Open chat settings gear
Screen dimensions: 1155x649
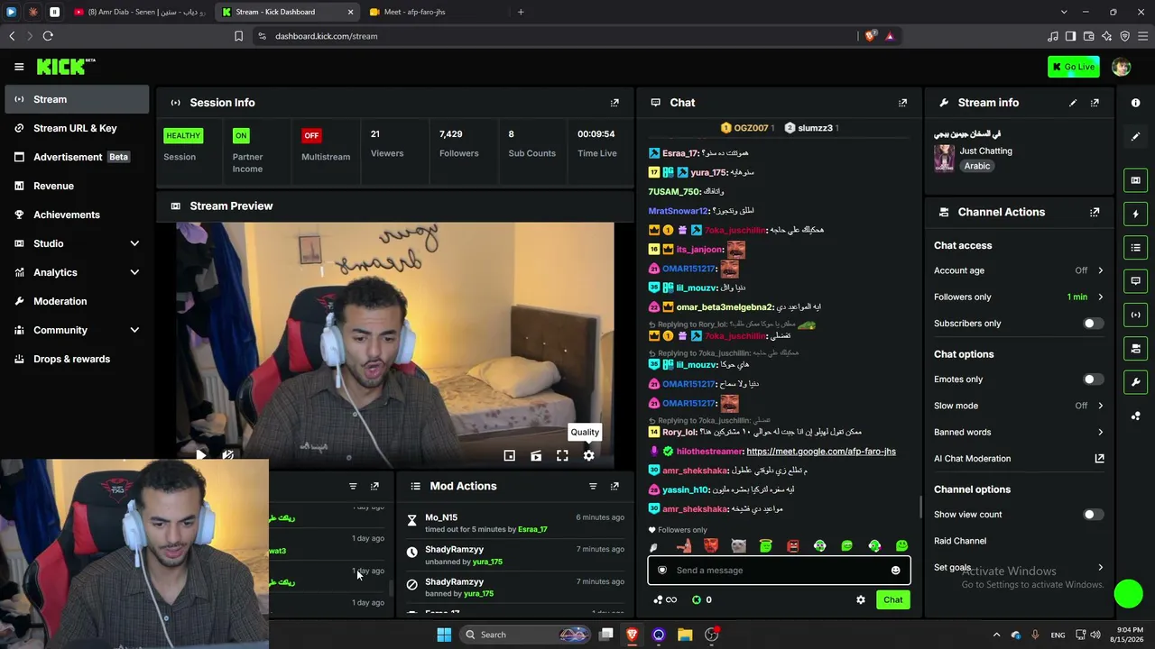(861, 600)
